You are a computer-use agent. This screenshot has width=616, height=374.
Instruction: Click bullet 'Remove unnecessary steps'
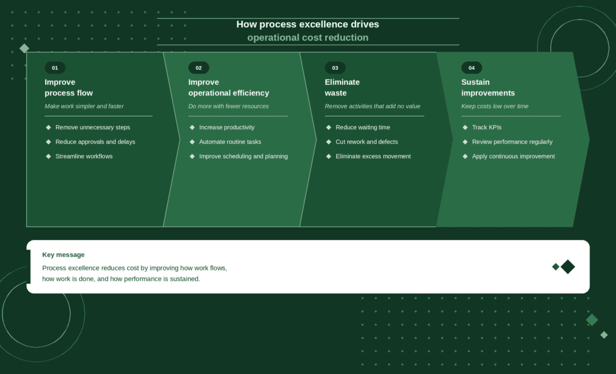(93, 127)
